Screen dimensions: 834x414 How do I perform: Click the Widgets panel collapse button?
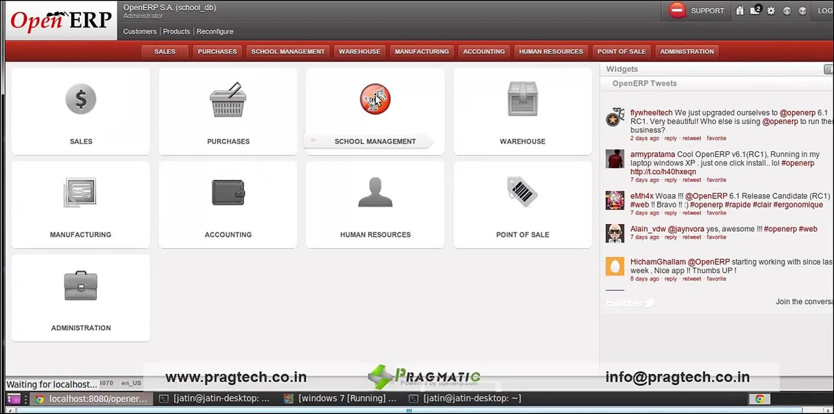coord(828,69)
